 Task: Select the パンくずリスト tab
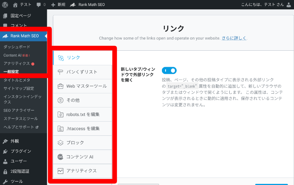83,72
